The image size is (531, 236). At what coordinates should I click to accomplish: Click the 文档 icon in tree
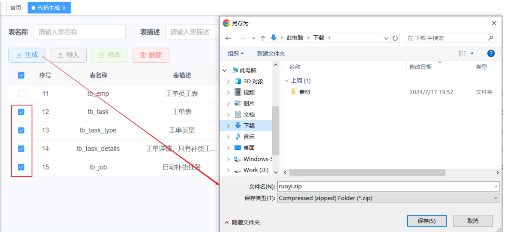[x=238, y=114]
